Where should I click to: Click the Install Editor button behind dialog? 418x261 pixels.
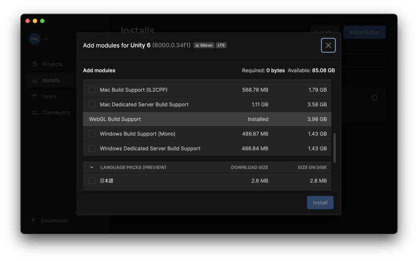pos(364,32)
